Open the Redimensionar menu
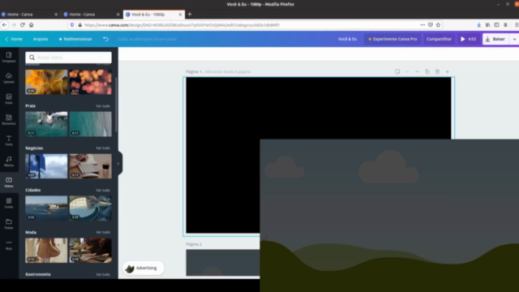The image size is (519, 292). pos(75,39)
